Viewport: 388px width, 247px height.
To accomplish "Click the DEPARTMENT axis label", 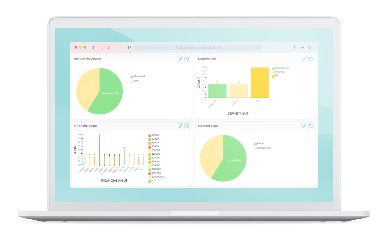I will (238, 114).
